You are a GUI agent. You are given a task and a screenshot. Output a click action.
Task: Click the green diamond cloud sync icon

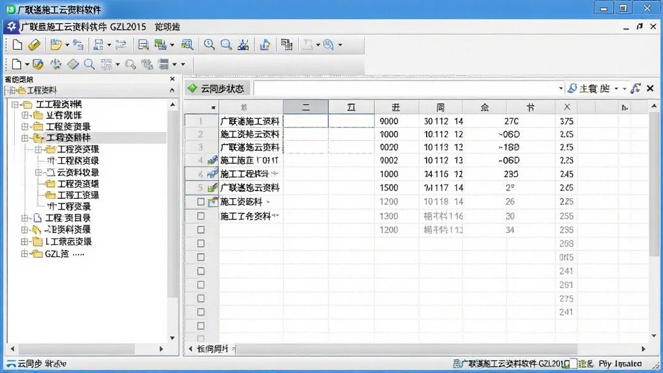(x=192, y=88)
